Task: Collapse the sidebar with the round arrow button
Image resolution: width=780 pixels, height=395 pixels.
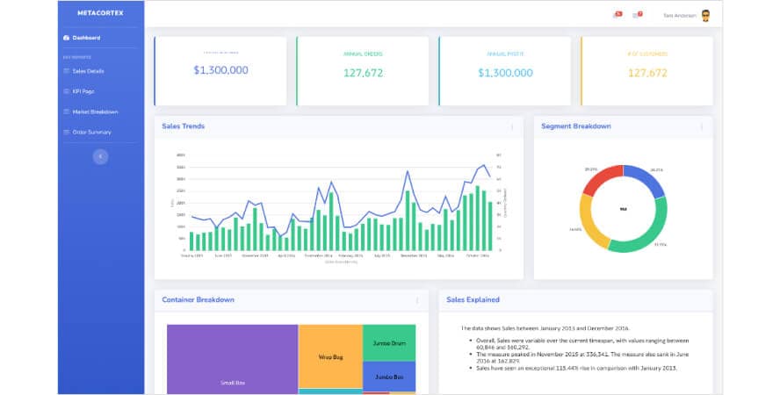Action: 100,156
